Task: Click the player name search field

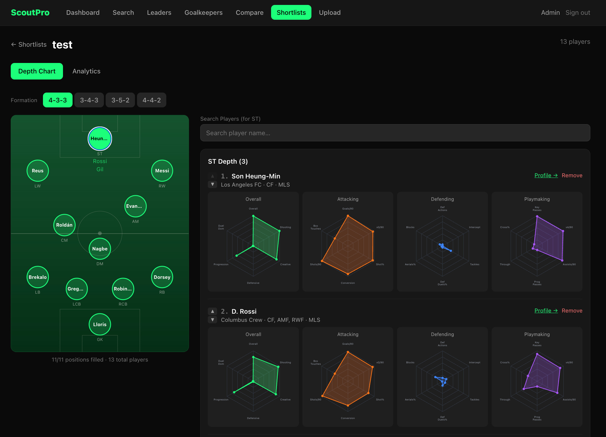Action: [x=395, y=133]
